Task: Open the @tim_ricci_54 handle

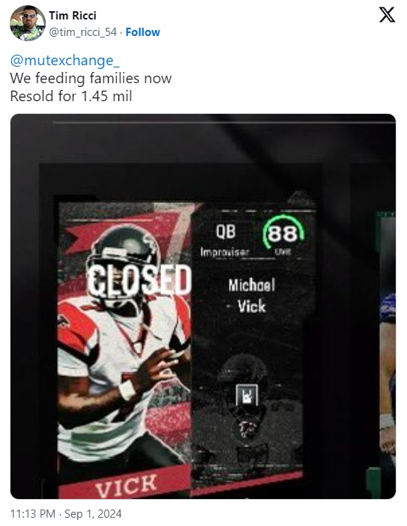Action: tap(83, 32)
